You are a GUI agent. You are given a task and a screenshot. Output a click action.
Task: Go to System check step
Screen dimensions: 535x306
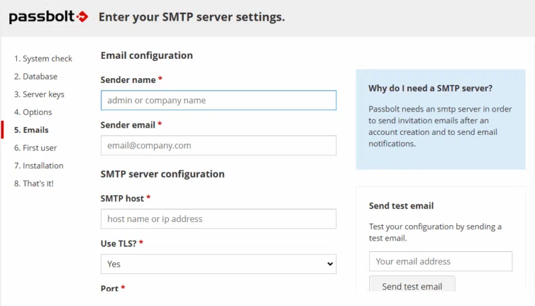pos(43,59)
